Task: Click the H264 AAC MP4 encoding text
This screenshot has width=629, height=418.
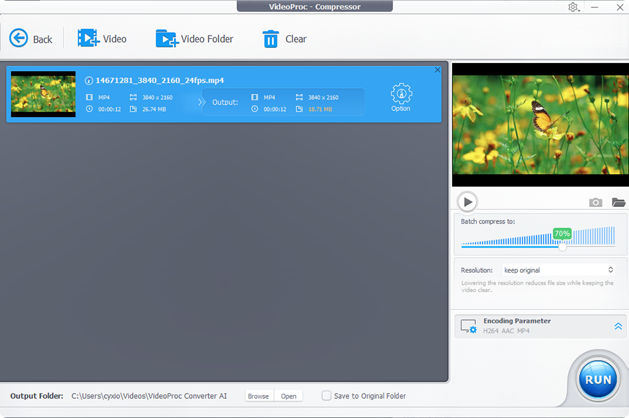Action: (x=506, y=331)
